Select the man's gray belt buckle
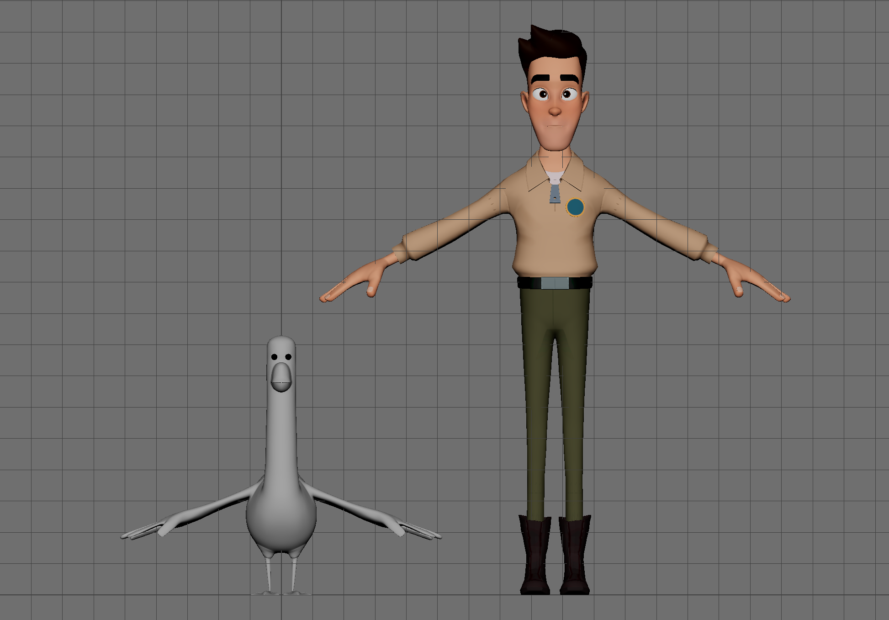Image resolution: width=889 pixels, height=620 pixels. [555, 283]
